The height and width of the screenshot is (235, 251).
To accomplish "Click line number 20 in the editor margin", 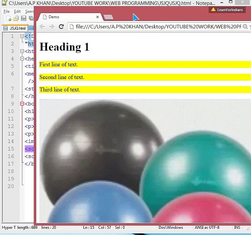I will click(11, 186).
